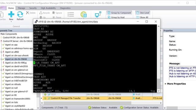Toggle Group by Component
The image size is (196, 110).
(119, 13)
